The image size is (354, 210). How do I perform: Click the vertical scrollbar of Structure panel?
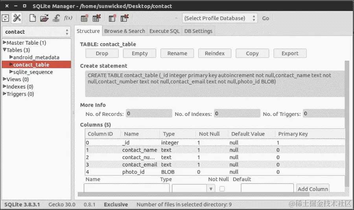pyautogui.click(x=347, y=124)
